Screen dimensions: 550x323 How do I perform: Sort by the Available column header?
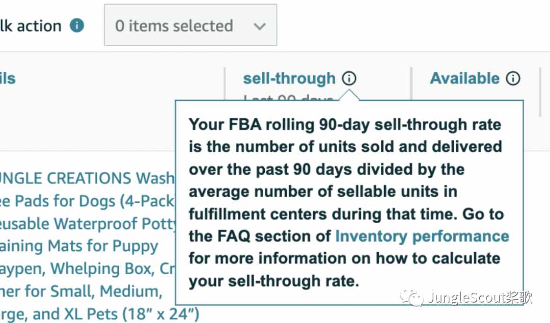(465, 78)
